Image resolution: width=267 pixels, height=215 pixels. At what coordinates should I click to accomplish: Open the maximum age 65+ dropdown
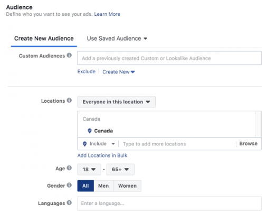[120, 169]
